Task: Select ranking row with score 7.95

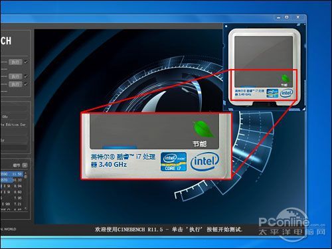Action: tap(12, 198)
